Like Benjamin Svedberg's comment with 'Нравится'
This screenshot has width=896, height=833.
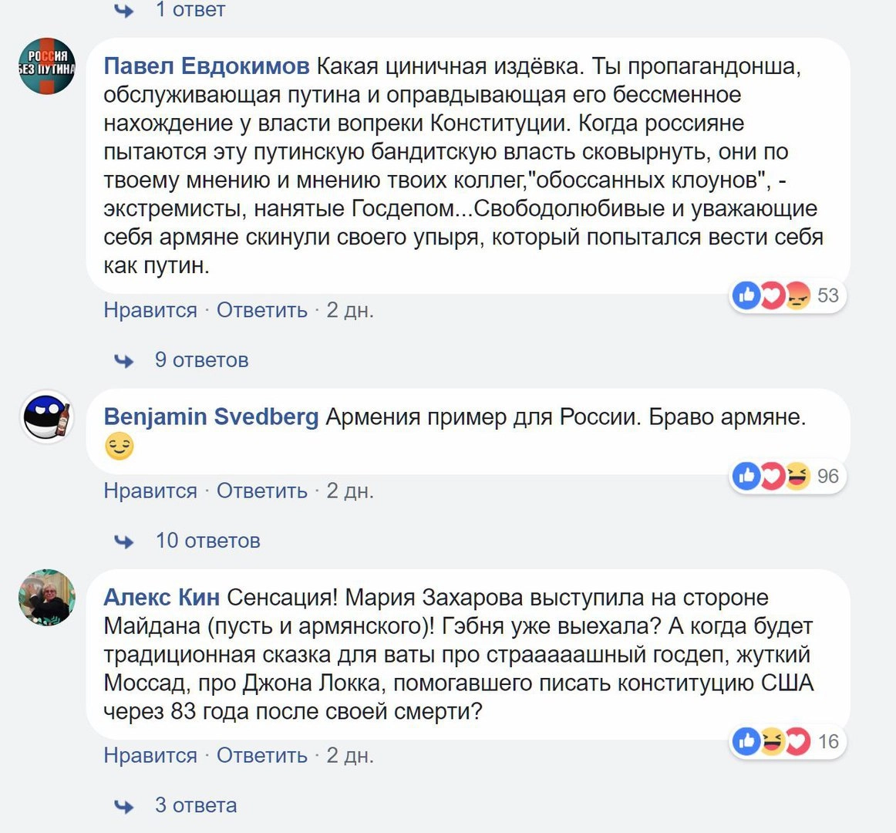(150, 491)
